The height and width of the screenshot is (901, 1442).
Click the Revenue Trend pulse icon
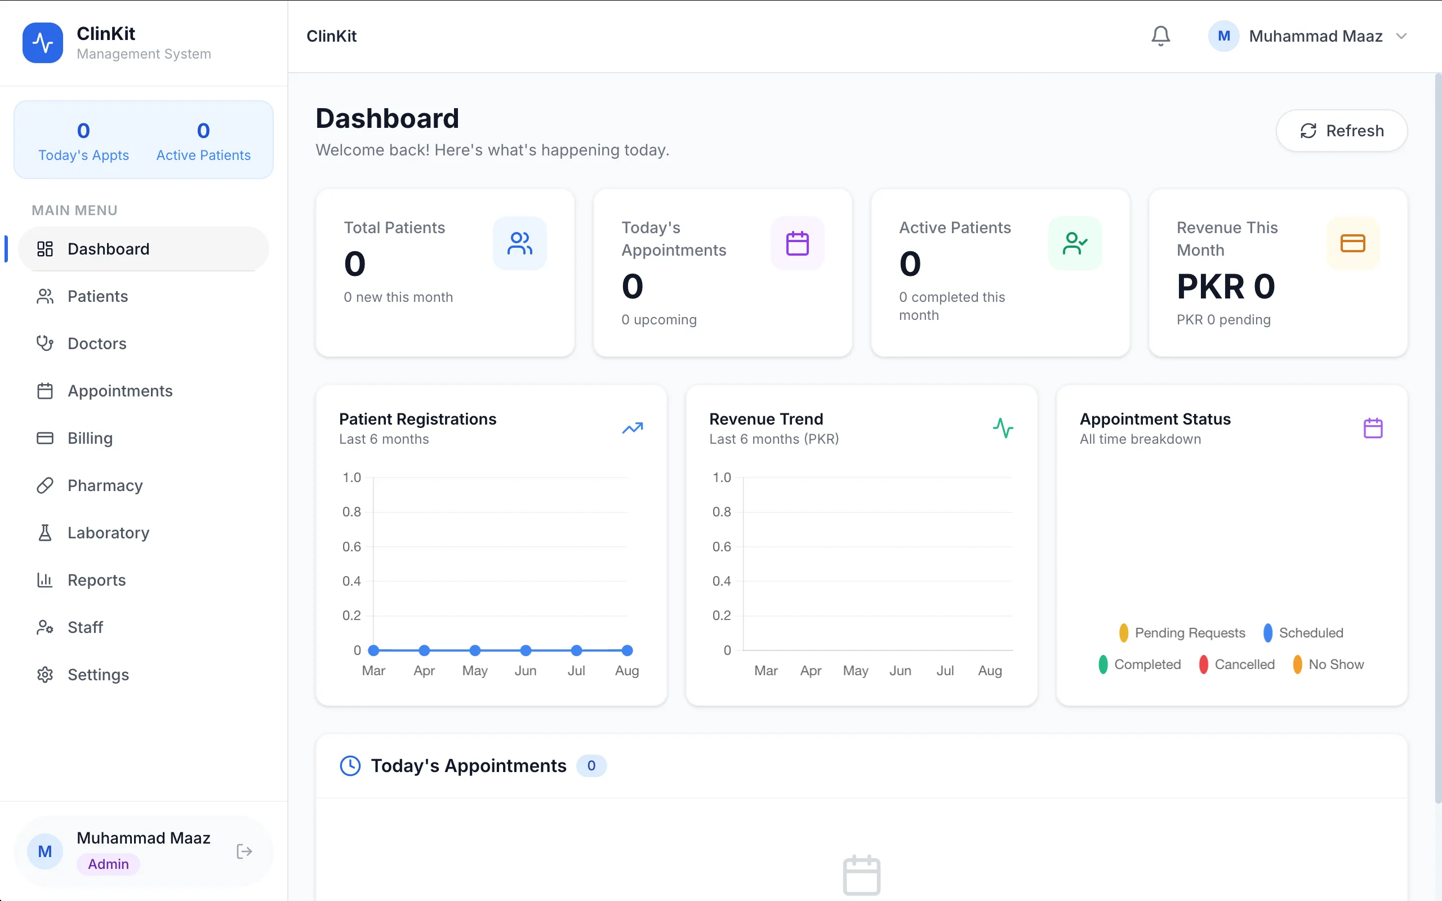click(x=1003, y=428)
